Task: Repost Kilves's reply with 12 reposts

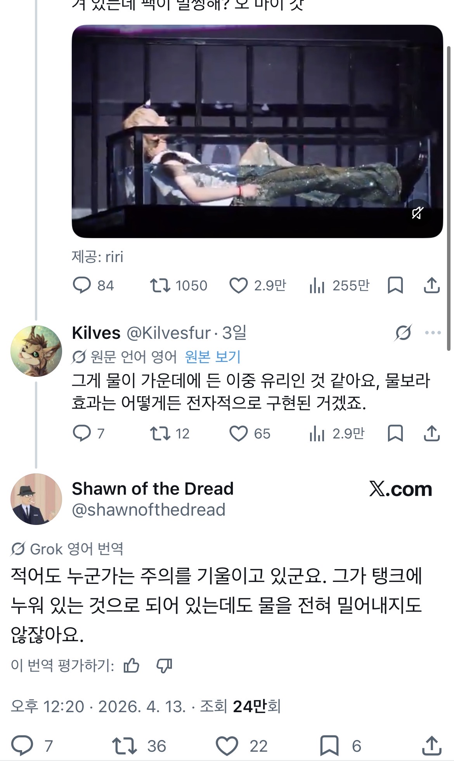Action: pyautogui.click(x=160, y=433)
